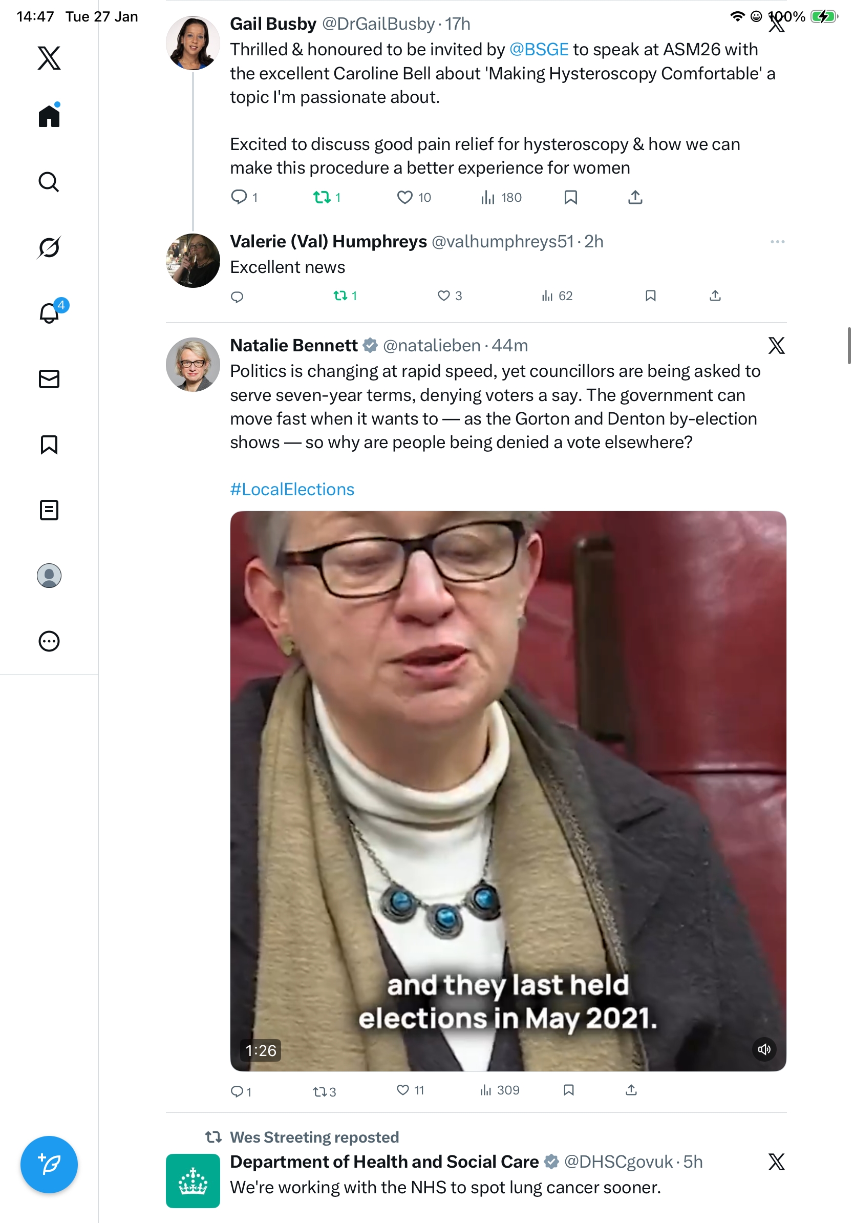
Task: Open repost menu on Natalie Bennett's post
Action: (x=319, y=1091)
